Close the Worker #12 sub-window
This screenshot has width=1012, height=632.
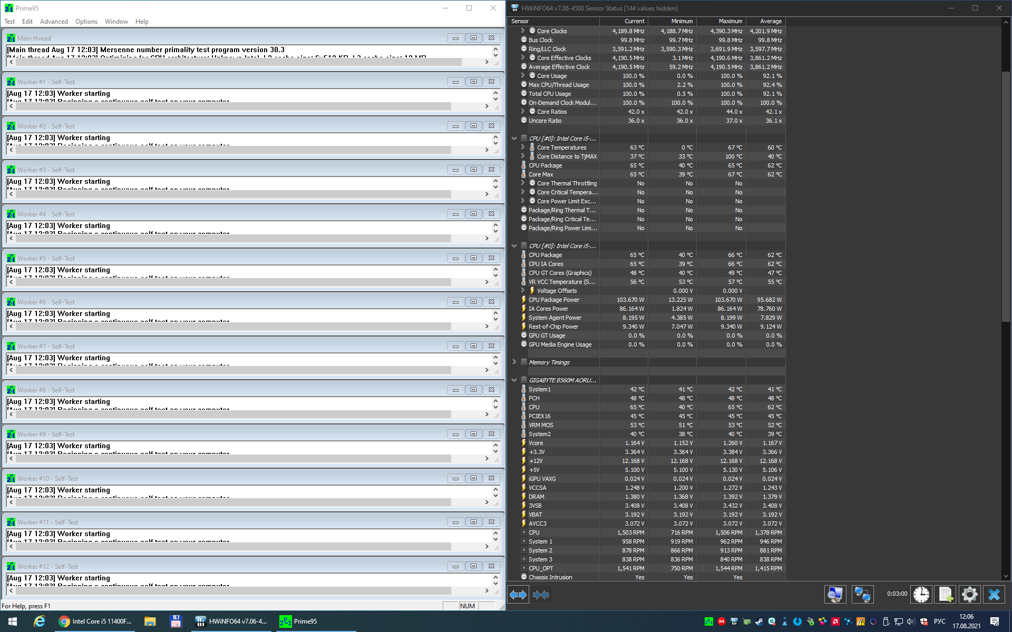(491, 566)
